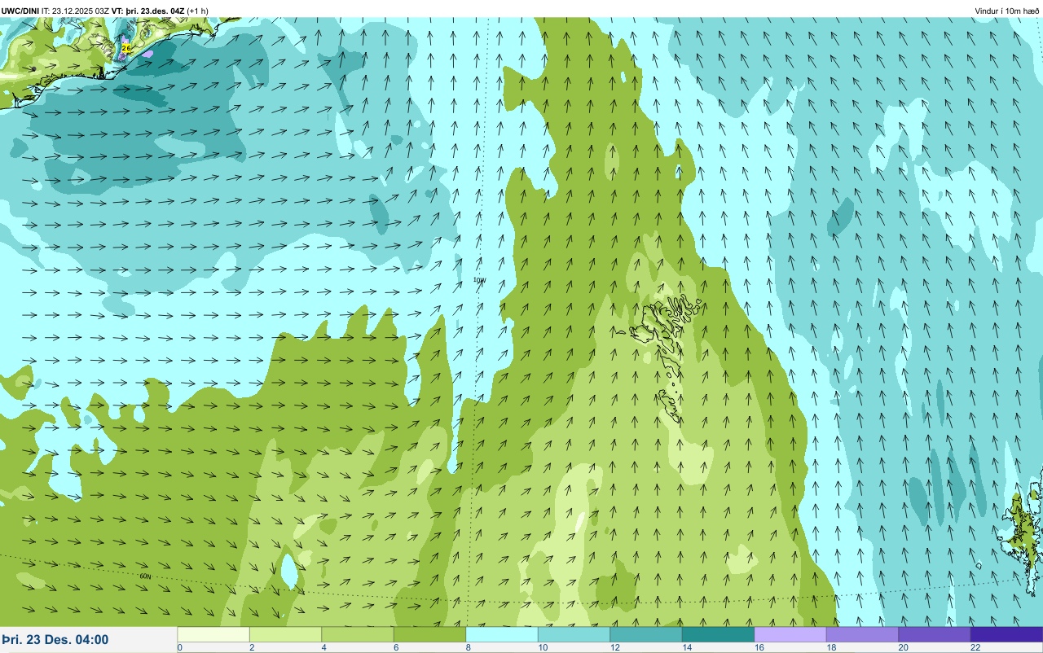Click the deep indigo above-22 legend swatch
This screenshot has height=653, width=1043.
[x=1006, y=634]
